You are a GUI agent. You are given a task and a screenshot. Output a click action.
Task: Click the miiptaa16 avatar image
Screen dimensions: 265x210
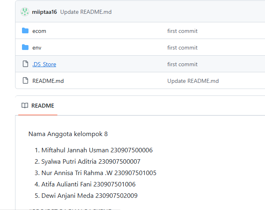click(x=25, y=12)
